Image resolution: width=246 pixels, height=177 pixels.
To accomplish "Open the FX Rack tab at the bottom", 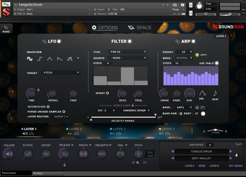I will pyautogui.click(x=48, y=173).
